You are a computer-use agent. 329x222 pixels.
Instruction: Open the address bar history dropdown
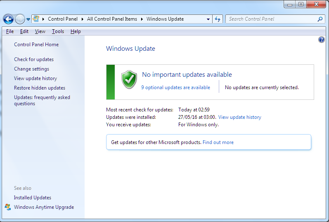point(208,19)
